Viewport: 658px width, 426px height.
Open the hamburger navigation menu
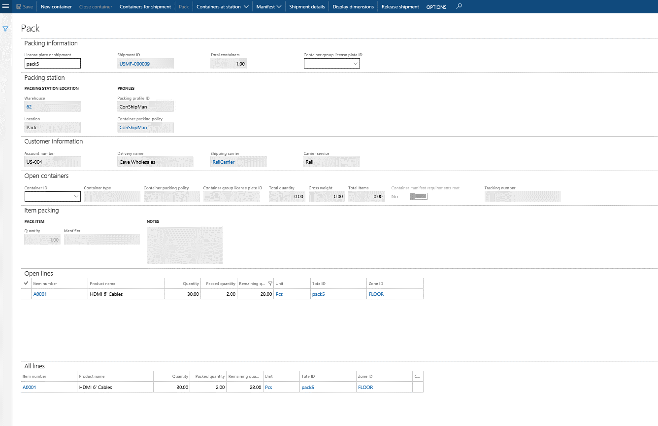[6, 6]
